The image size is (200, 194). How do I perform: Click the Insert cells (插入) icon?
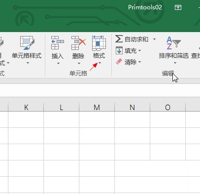point(57,43)
